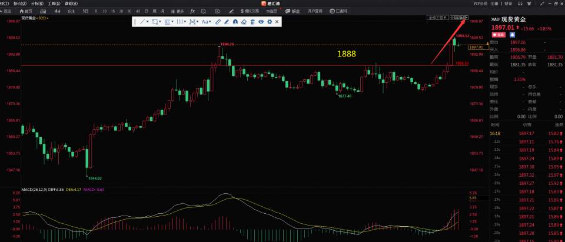The image size is (565, 242).
Task: Open 模拟交易 simulated trading
Action: pyautogui.click(x=250, y=11)
